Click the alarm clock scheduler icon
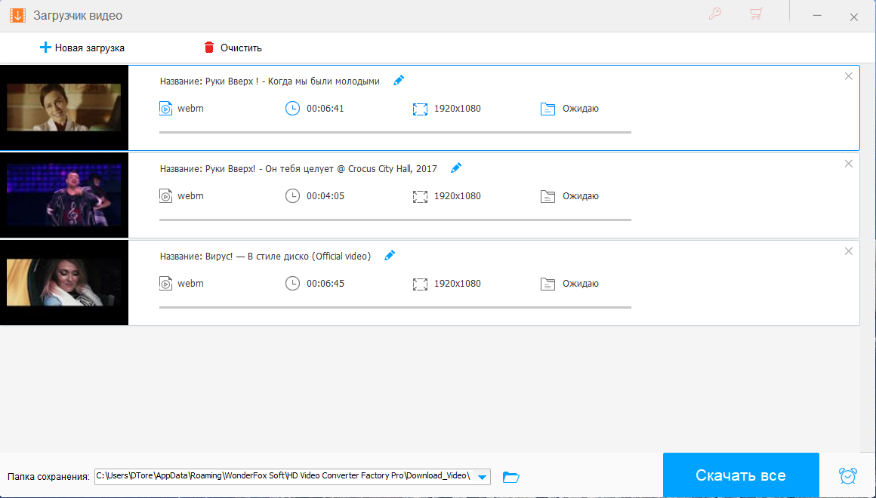The height and width of the screenshot is (498, 876). [x=848, y=476]
